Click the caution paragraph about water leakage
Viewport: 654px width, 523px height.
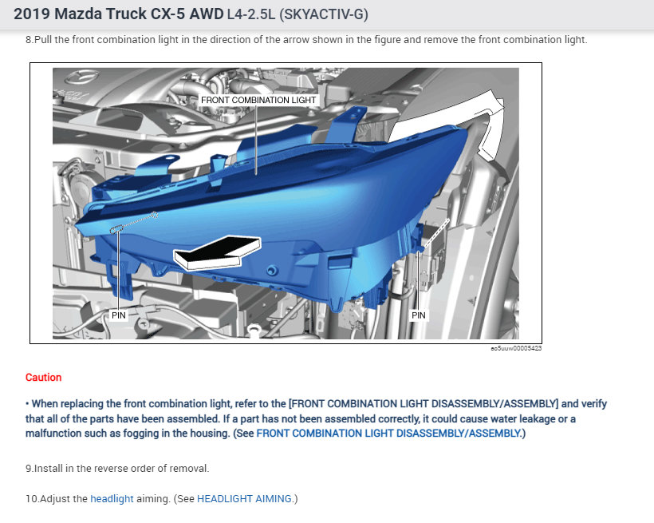point(316,418)
